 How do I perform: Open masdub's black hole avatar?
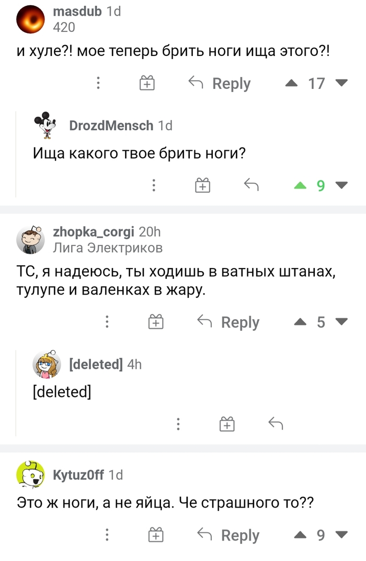point(31,20)
